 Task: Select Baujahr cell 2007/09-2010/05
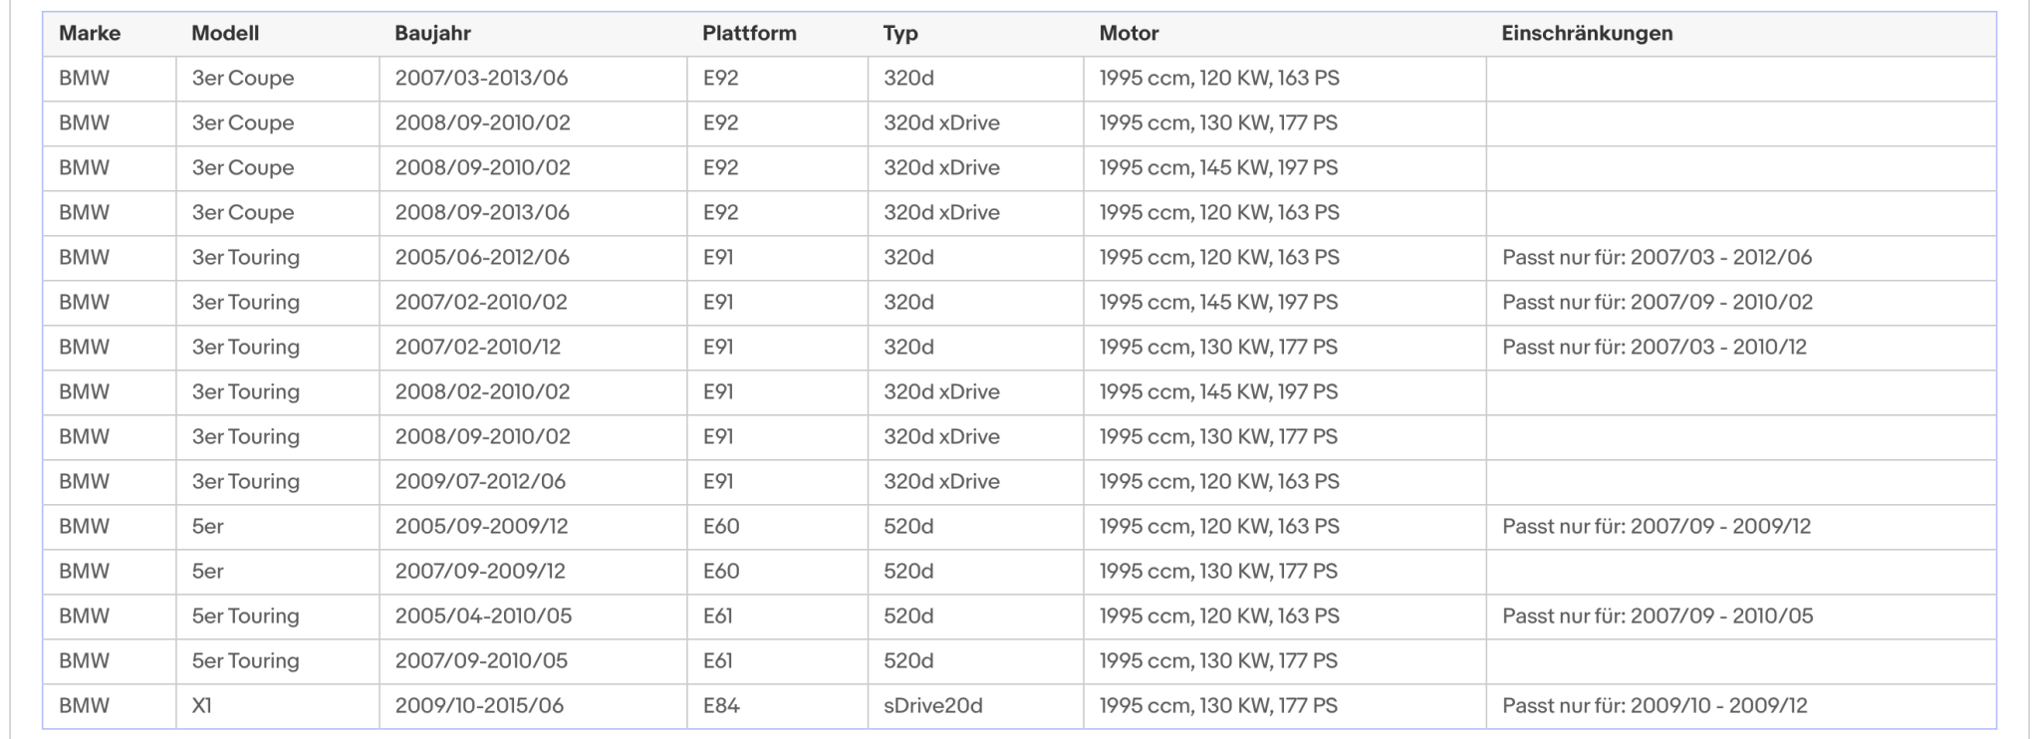click(x=533, y=661)
